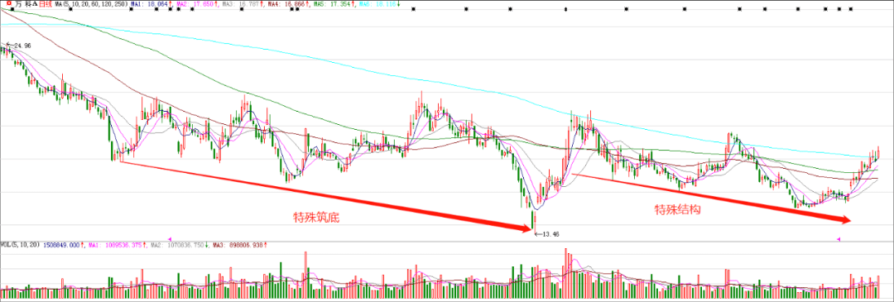Select the red arrow above 特殊筑底

tap(325, 196)
